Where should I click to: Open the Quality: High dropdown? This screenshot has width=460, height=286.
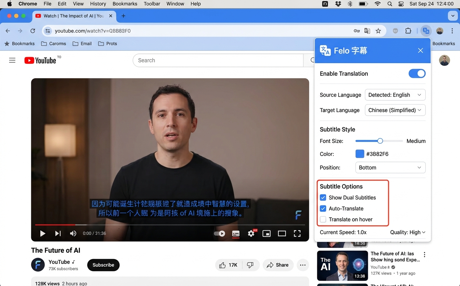tap(408, 232)
